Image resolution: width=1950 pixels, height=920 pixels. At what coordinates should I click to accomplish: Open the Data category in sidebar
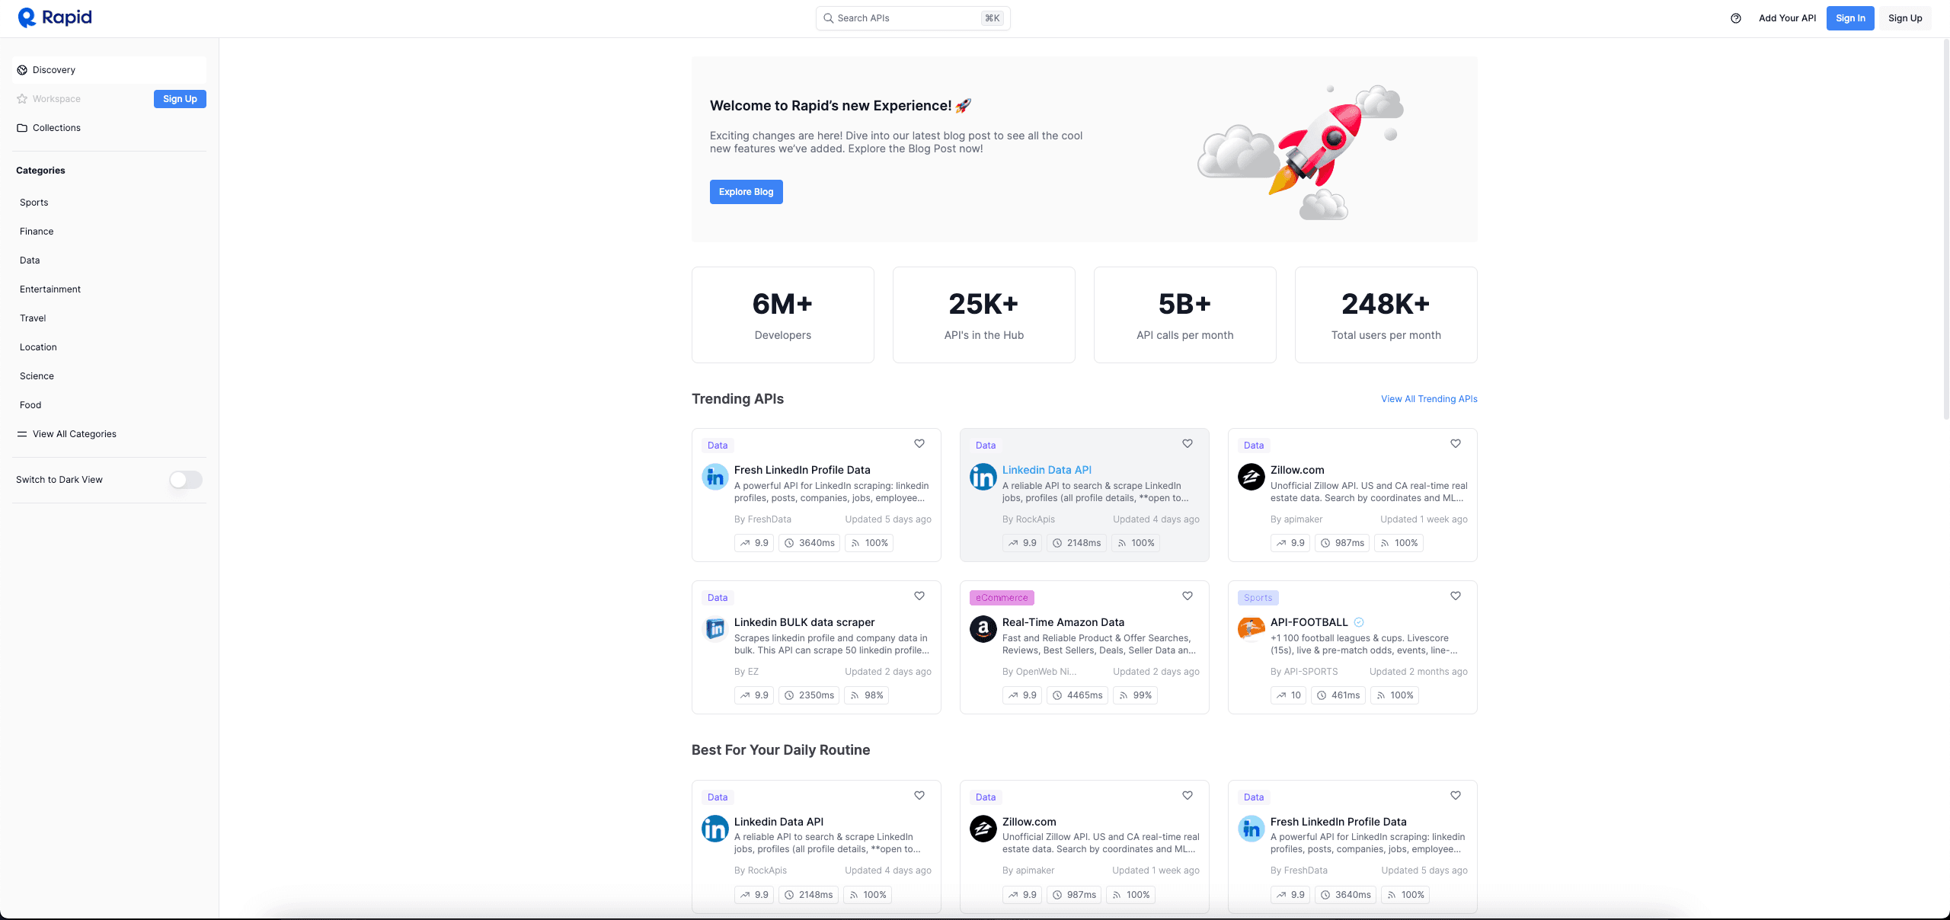click(30, 260)
